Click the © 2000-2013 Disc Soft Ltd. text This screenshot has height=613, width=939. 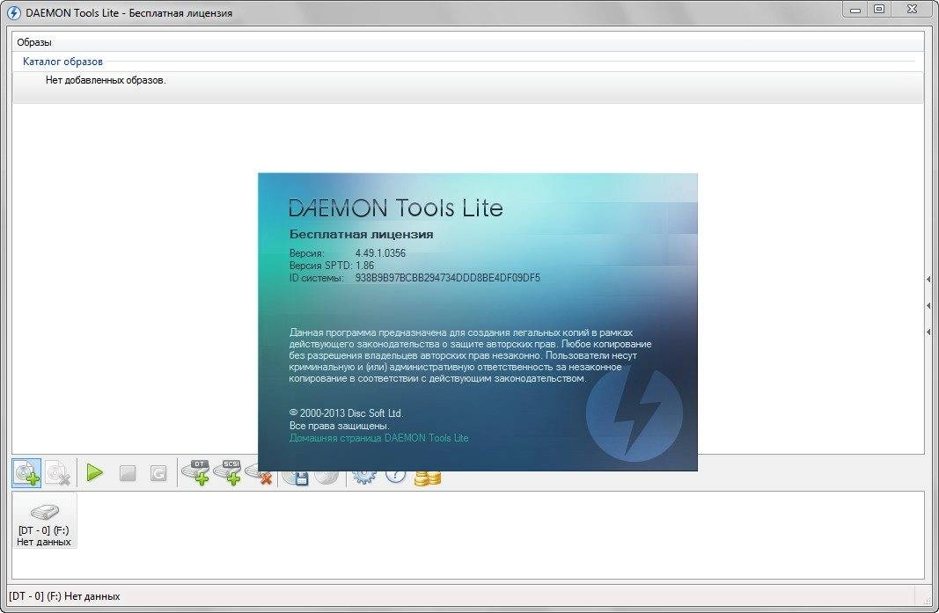(346, 413)
